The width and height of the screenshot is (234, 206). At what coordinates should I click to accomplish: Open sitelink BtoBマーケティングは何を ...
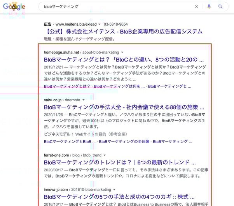pyautogui.click(x=119, y=86)
